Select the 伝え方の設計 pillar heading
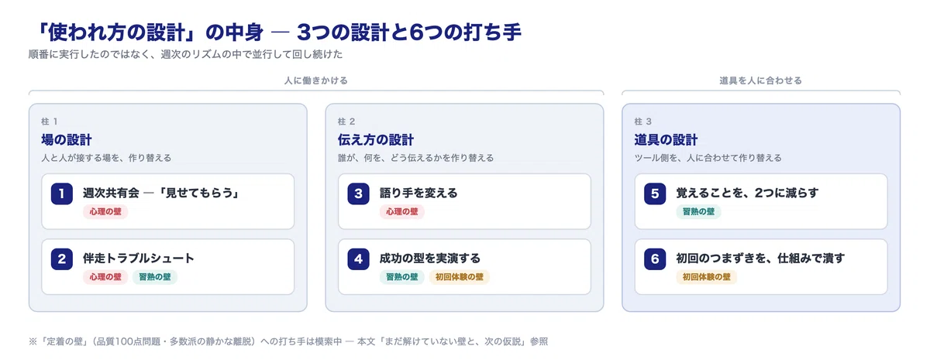The image size is (930, 363). (376, 140)
